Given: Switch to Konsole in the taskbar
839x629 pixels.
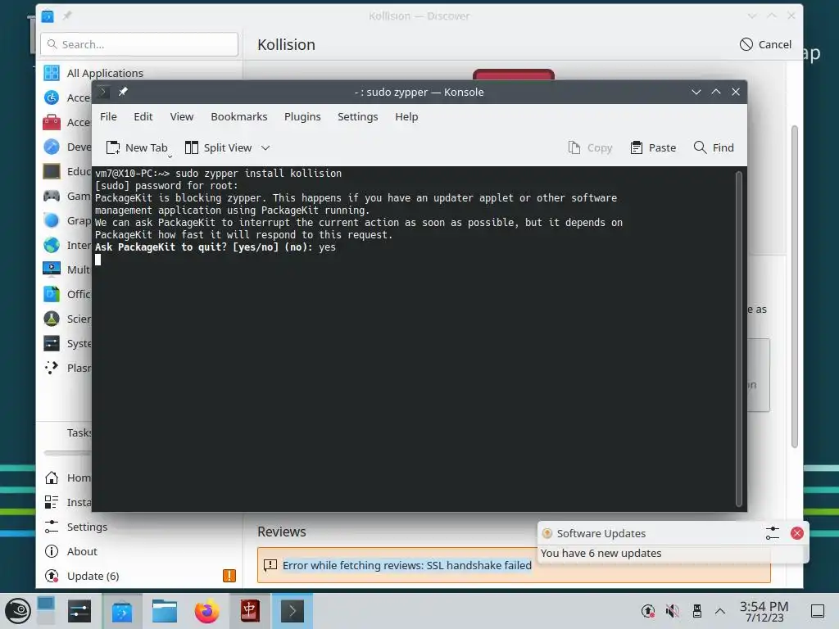Looking at the screenshot, I should [293, 611].
